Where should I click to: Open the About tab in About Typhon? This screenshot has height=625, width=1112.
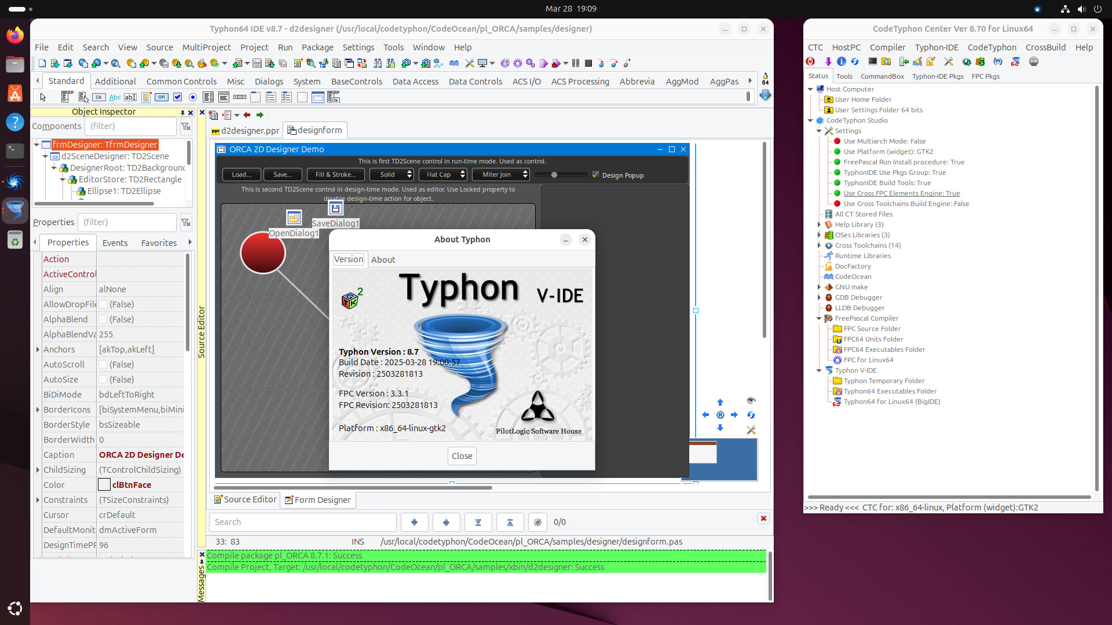pos(383,259)
